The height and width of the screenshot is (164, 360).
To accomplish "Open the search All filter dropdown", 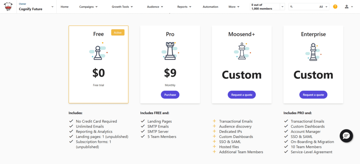I will [x=324, y=7].
